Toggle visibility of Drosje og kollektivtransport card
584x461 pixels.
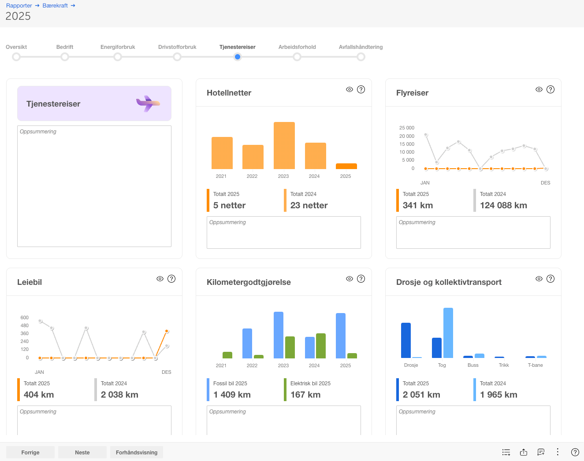click(x=539, y=279)
